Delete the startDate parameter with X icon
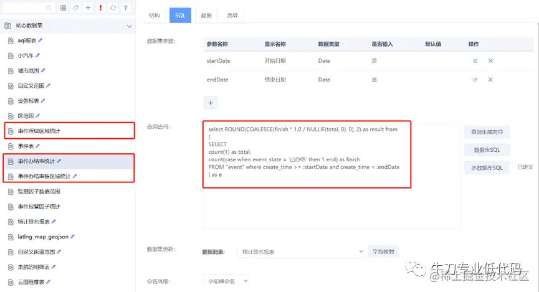Viewport: 539px width, 292px height. click(490, 61)
